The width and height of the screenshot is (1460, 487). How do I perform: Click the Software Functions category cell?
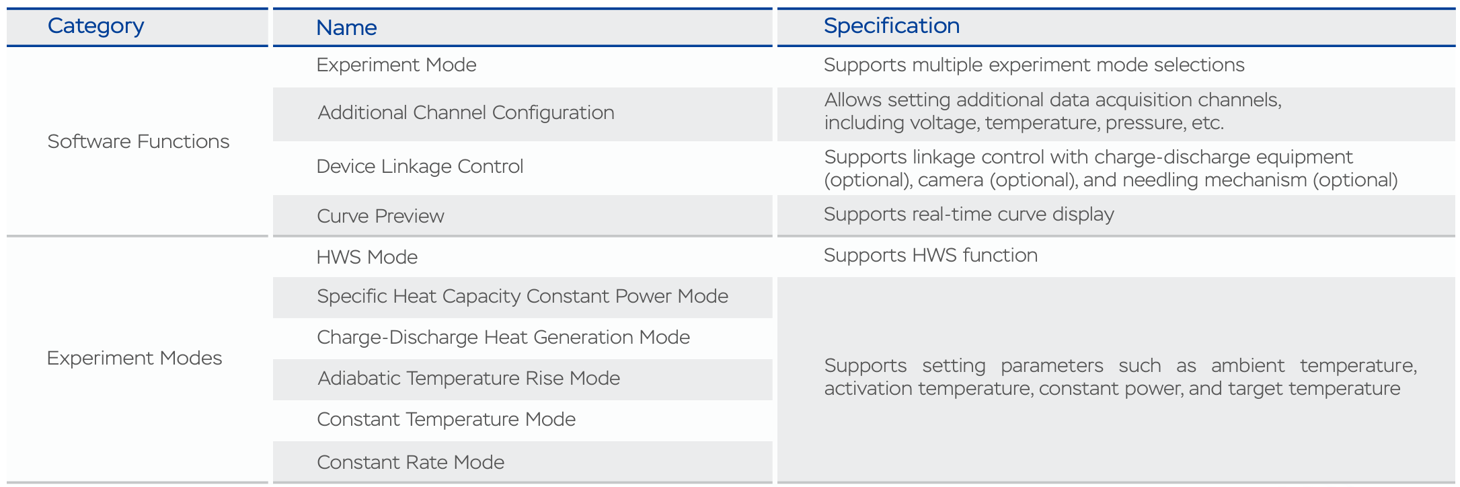[139, 141]
